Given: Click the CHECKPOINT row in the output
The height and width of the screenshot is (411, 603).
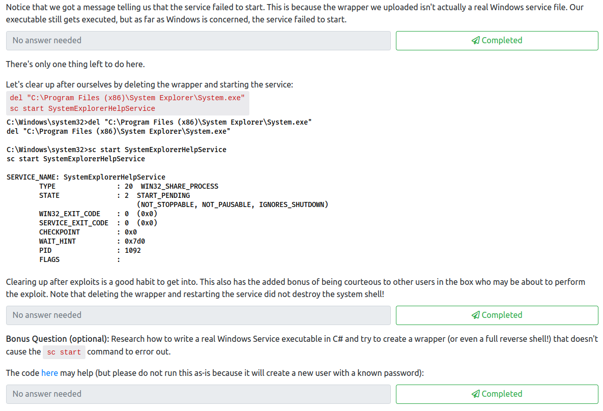Looking at the screenshot, I should click(x=60, y=232).
